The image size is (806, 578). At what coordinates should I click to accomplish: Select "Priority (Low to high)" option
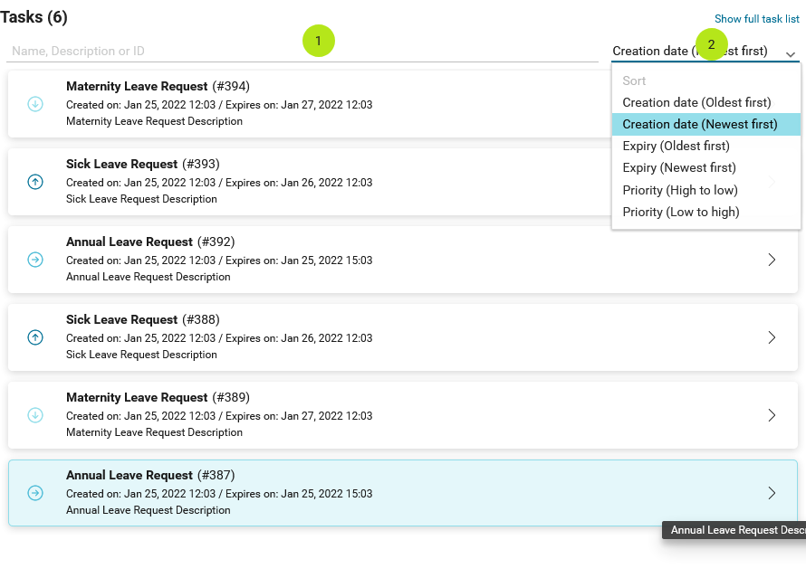point(680,212)
